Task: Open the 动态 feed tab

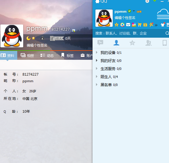Action: click(x=47, y=55)
